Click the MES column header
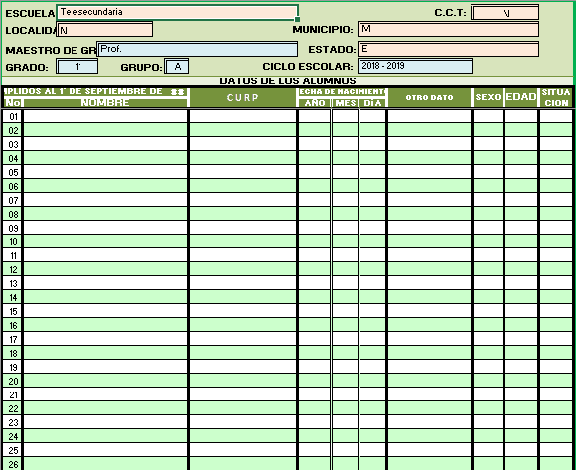 pyautogui.click(x=346, y=103)
